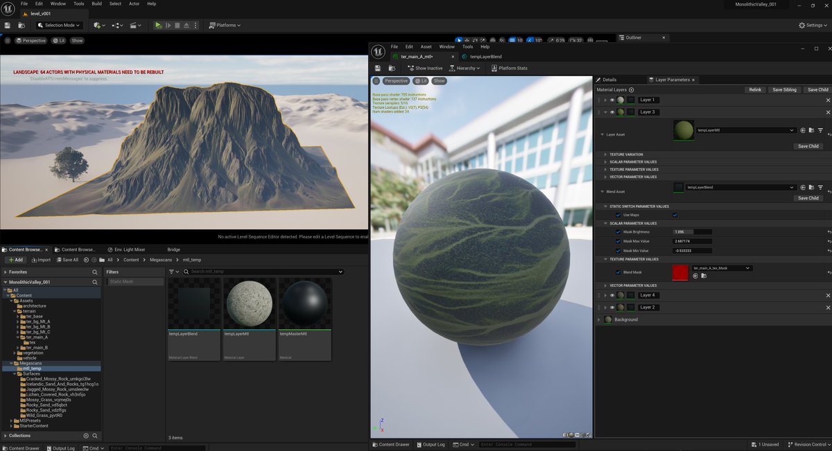832x451 pixels.
Task: Switch to the Details tab
Action: tap(609, 80)
